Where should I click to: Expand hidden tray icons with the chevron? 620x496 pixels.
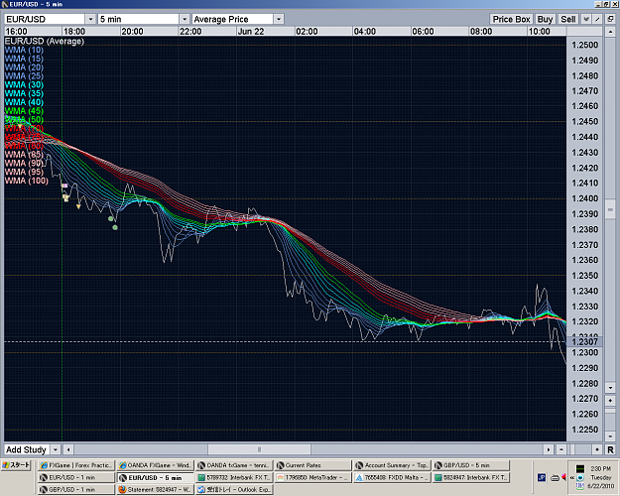pyautogui.click(x=572, y=478)
